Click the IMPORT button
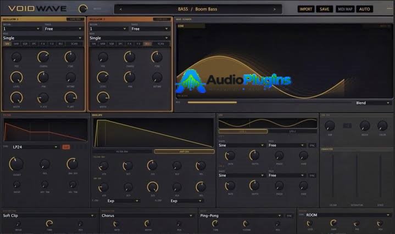 click(x=306, y=9)
